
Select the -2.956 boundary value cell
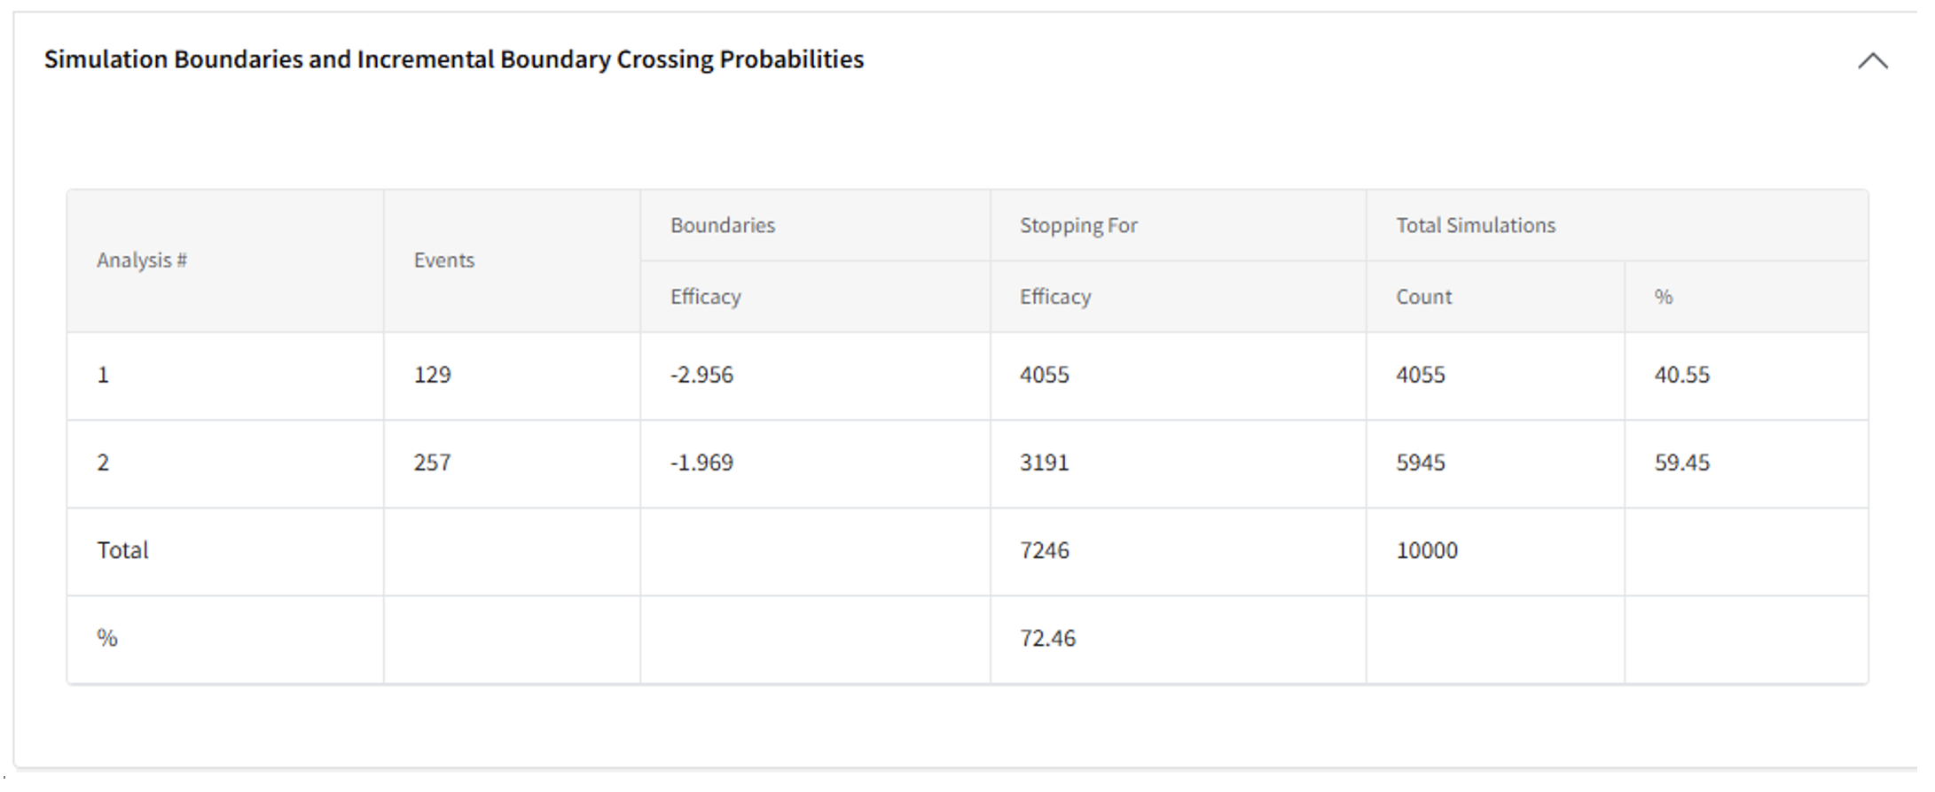click(x=701, y=375)
